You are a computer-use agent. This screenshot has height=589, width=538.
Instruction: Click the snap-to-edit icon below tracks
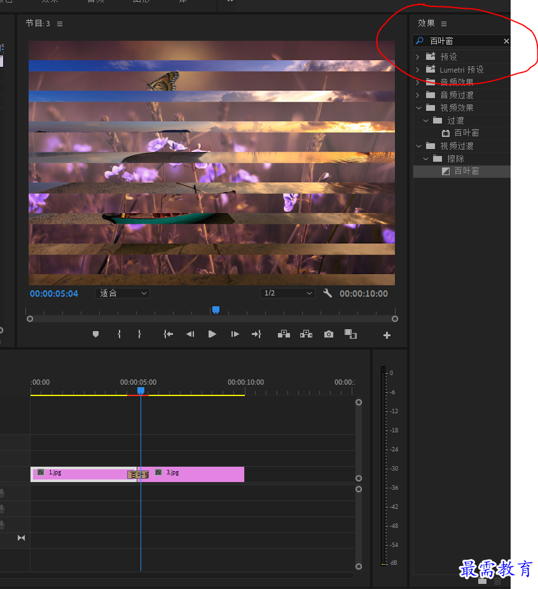click(x=22, y=538)
